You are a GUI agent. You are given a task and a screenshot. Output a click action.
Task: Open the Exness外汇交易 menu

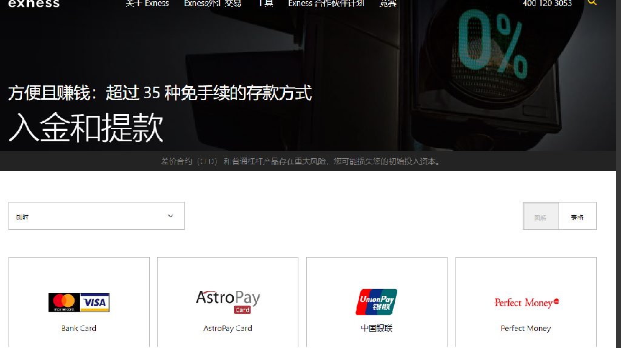pyautogui.click(x=213, y=4)
